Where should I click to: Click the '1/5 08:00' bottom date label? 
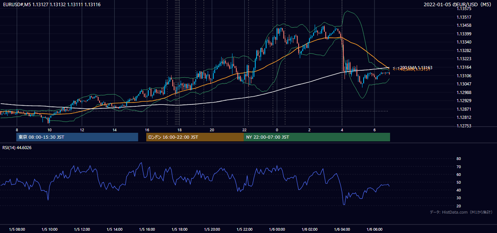coord(17,229)
